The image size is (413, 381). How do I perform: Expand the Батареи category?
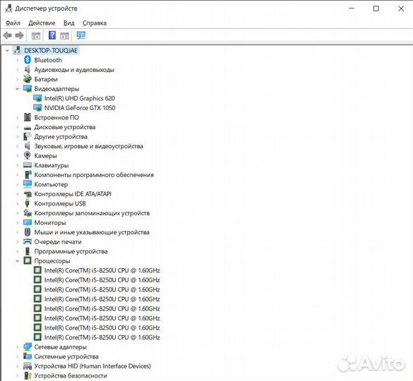pos(18,79)
